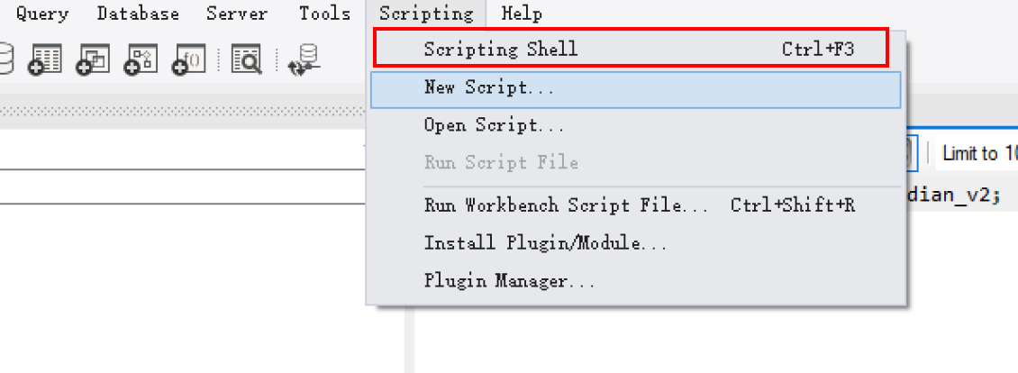Click the create new table icon
1018x373 pixels.
44,59
